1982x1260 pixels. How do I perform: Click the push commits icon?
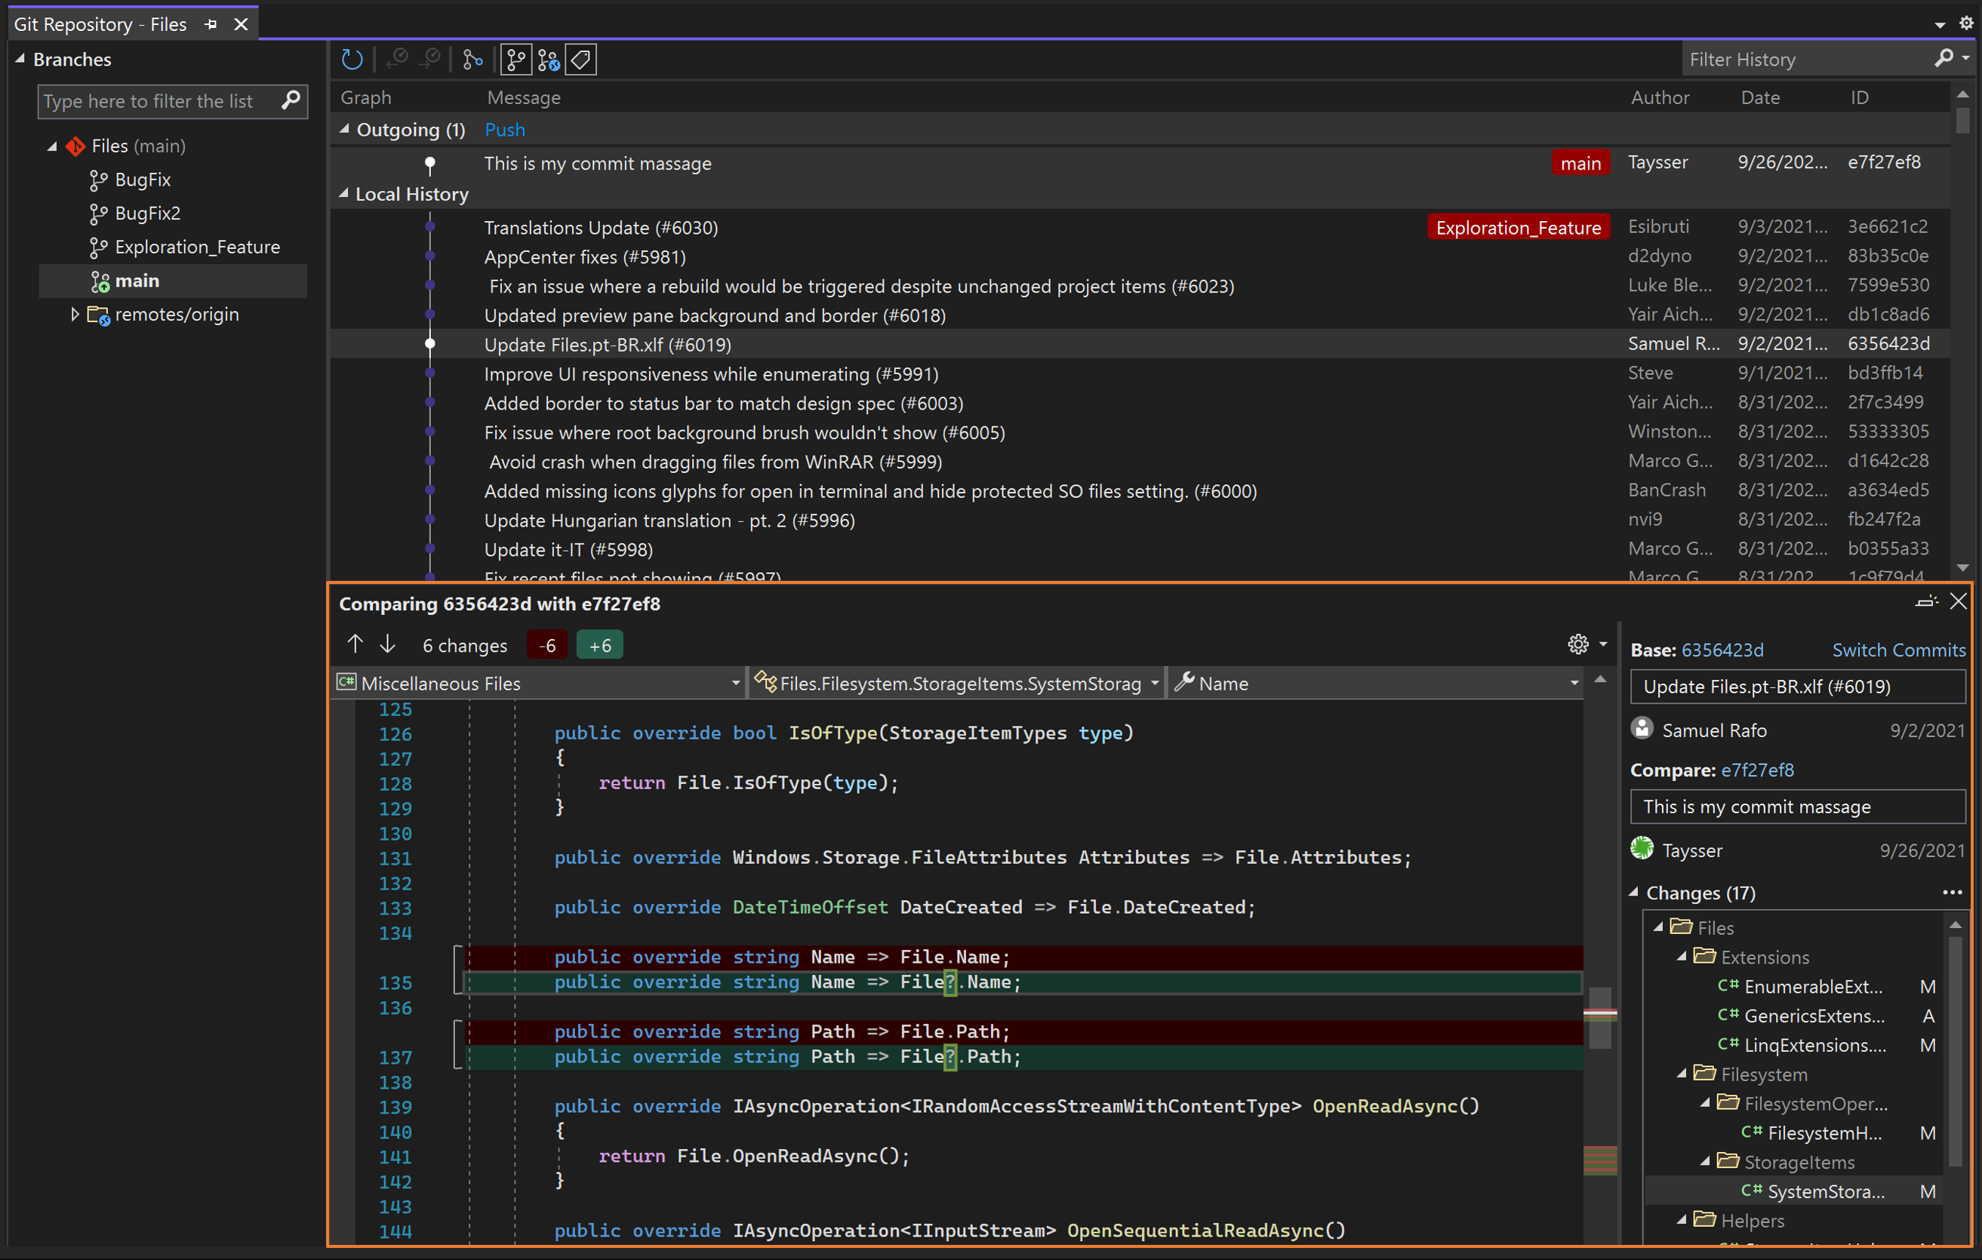[432, 58]
